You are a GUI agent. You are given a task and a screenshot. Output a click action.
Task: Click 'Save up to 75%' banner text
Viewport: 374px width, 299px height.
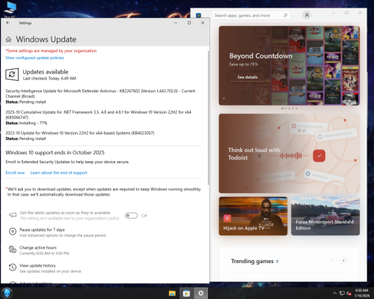pyautogui.click(x=244, y=64)
